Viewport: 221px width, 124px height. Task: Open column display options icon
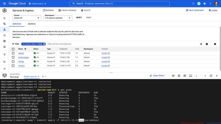point(215,44)
